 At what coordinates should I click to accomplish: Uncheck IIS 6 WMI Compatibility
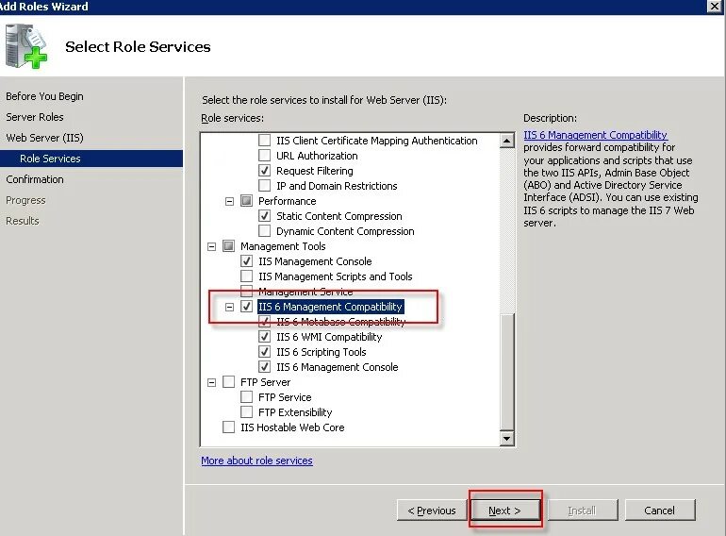[x=264, y=336]
